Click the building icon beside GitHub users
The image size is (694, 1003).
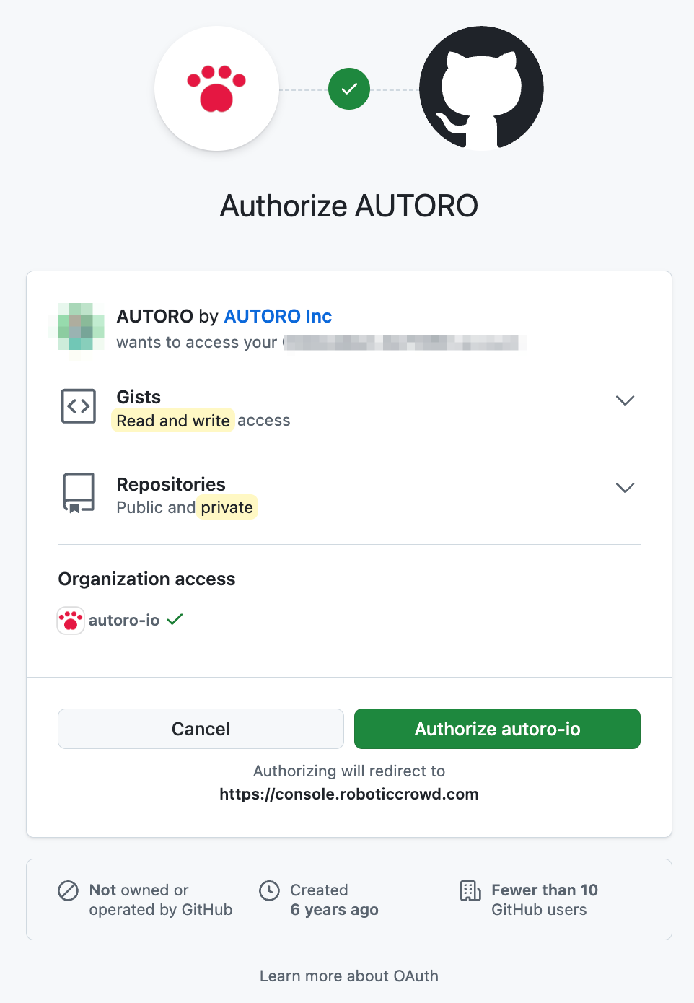[470, 891]
